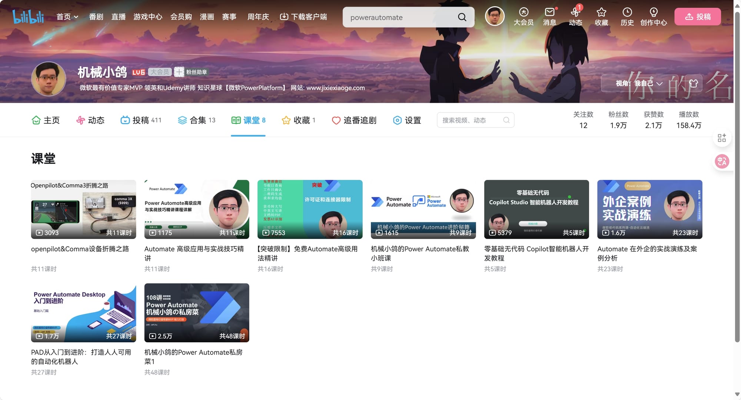Click the t-shirt skin icon on banner
Screen dimensions: 741x400
point(694,83)
